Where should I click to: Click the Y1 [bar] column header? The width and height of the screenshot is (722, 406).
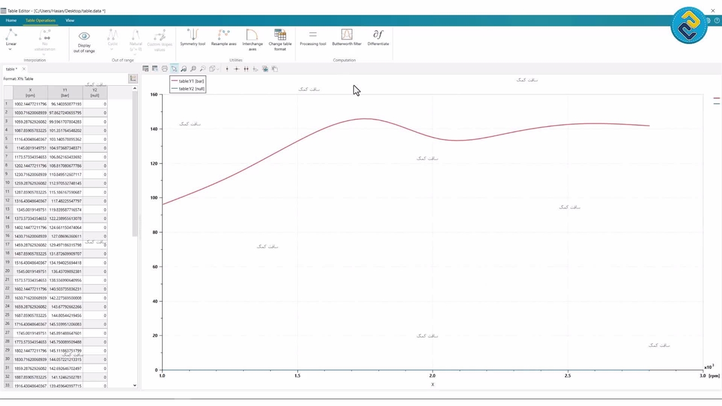pos(65,92)
